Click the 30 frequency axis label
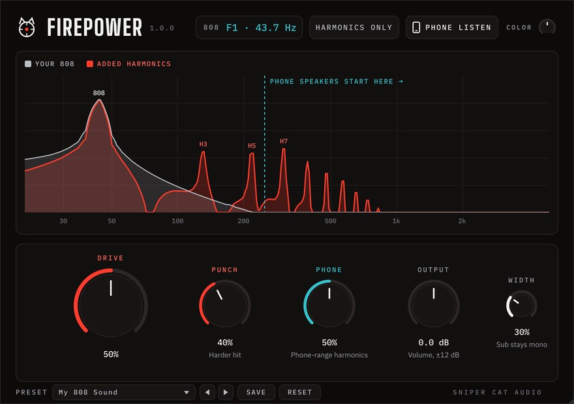This screenshot has height=404, width=574. 63,221
